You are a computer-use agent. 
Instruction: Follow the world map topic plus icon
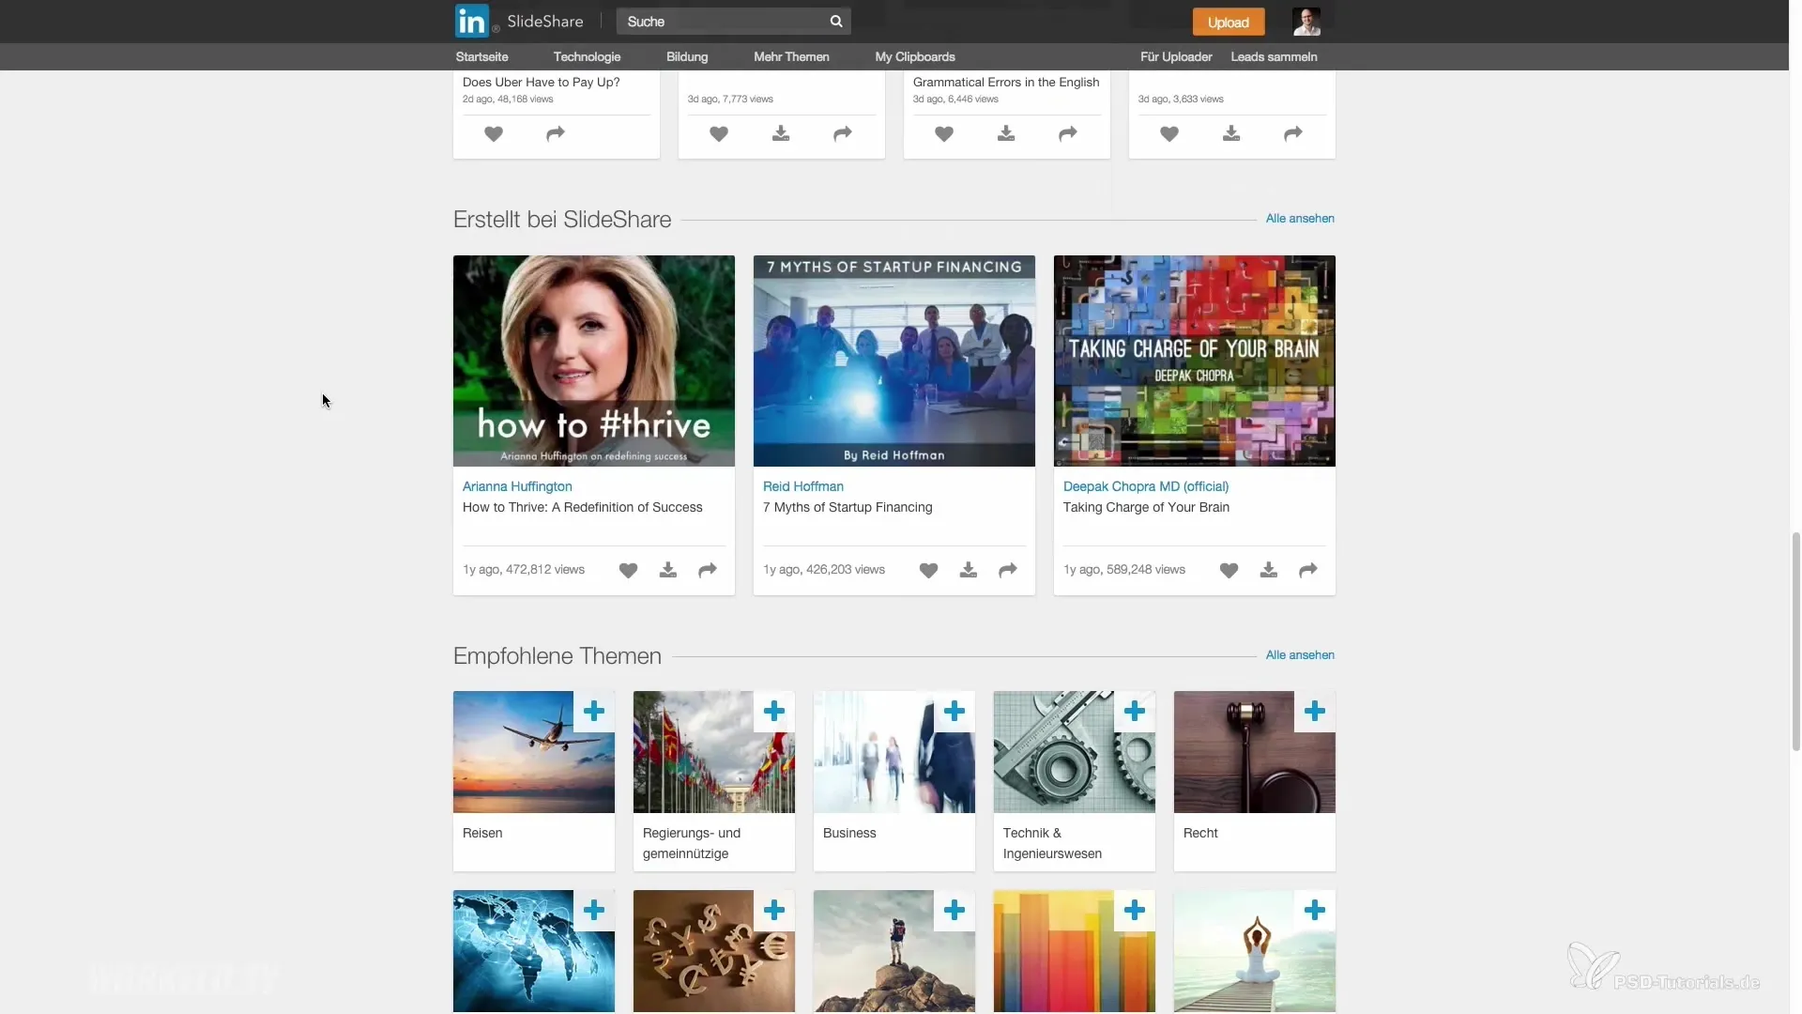[x=594, y=911]
